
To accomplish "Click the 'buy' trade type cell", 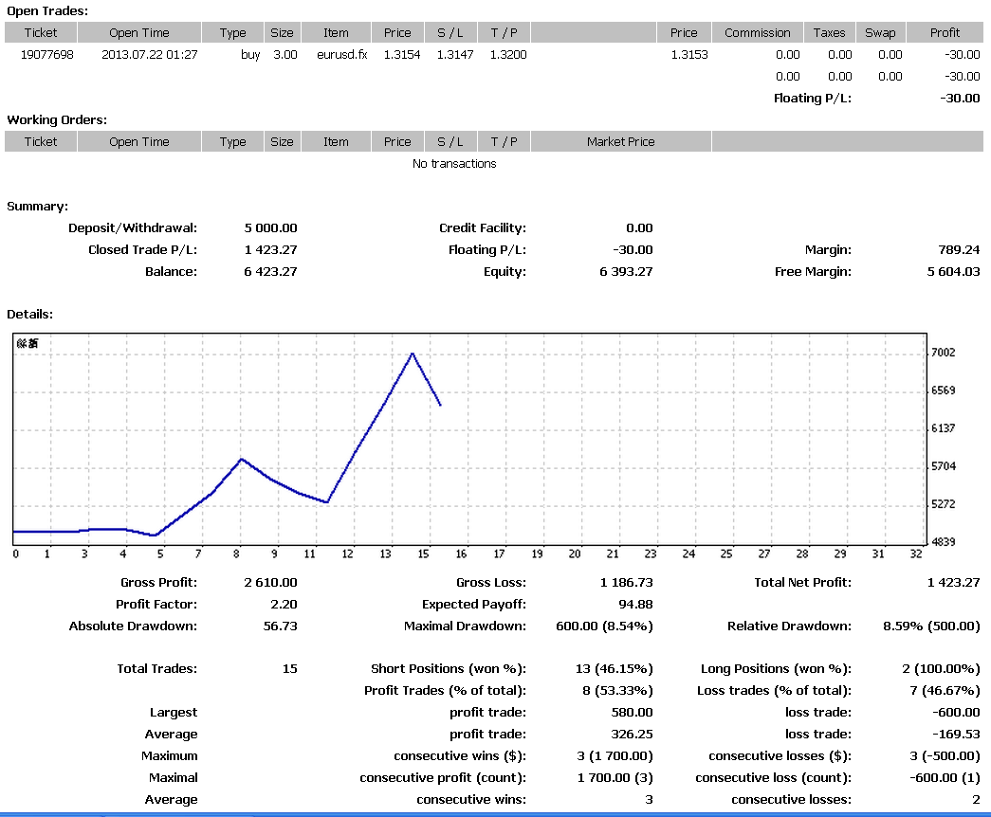I will 250,55.
